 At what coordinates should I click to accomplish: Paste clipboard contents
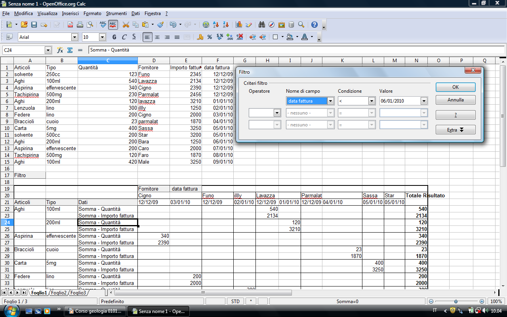pyautogui.click(x=145, y=25)
